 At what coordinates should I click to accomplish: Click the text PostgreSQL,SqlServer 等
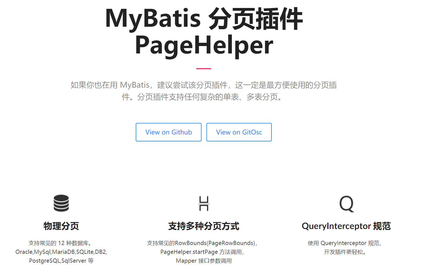click(x=61, y=261)
